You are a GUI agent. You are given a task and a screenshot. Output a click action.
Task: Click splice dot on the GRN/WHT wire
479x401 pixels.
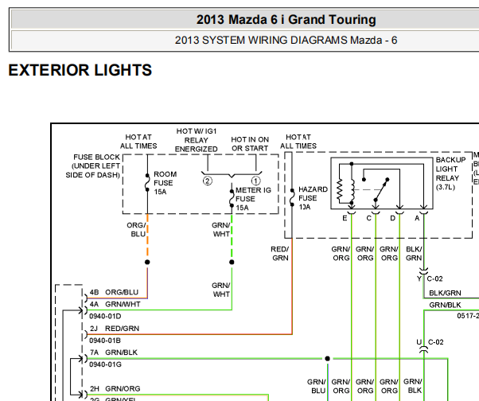(232, 262)
